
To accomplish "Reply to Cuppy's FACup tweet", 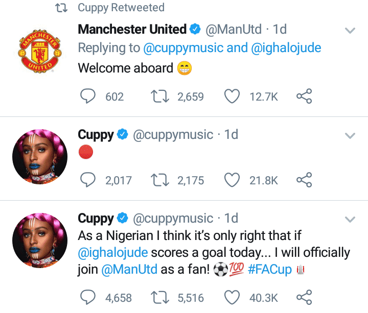I will click(88, 297).
